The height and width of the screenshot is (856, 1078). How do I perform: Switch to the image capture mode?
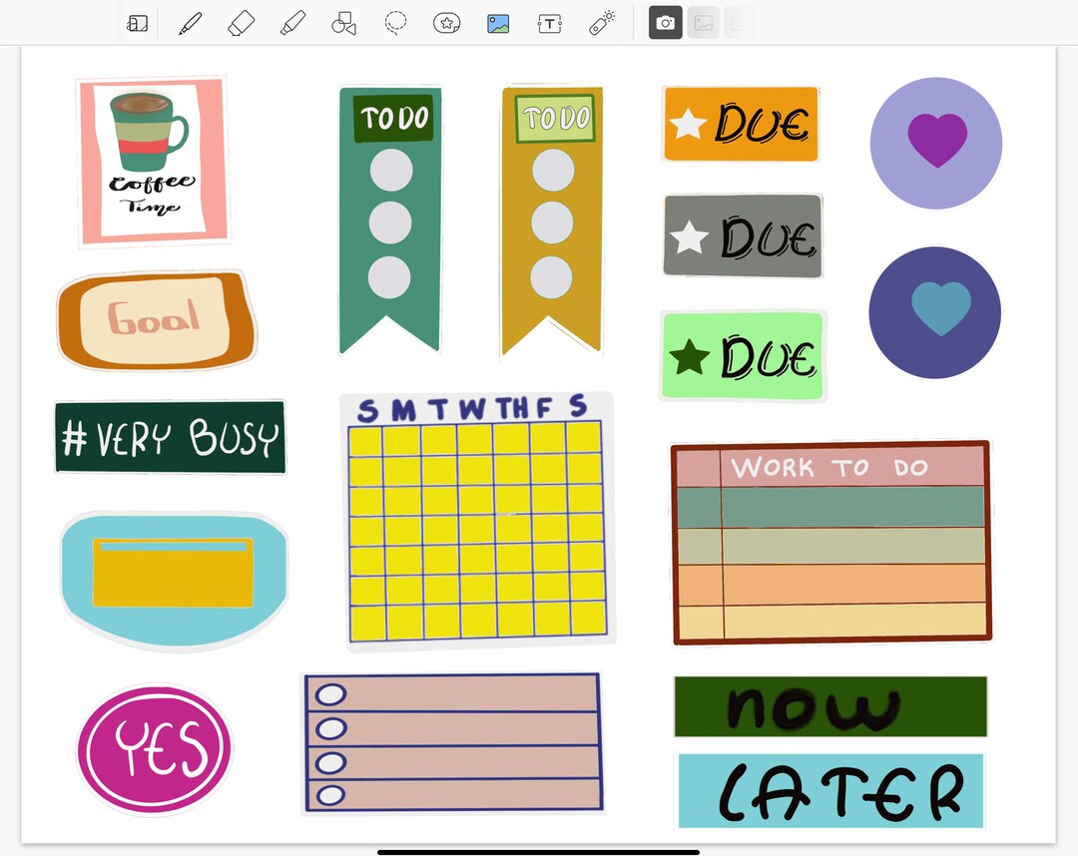(x=703, y=23)
